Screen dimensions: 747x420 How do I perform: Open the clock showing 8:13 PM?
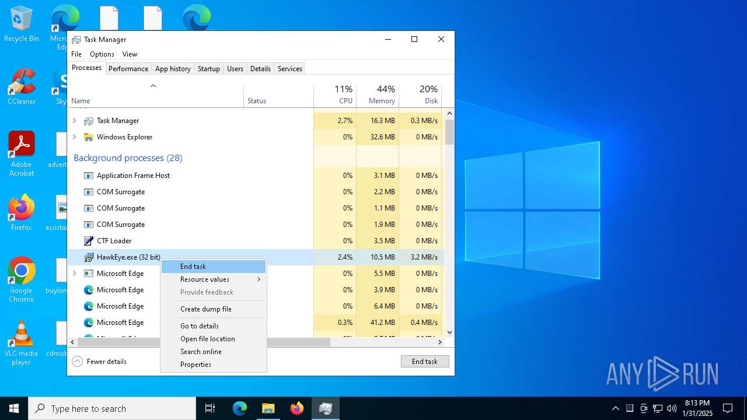click(697, 408)
